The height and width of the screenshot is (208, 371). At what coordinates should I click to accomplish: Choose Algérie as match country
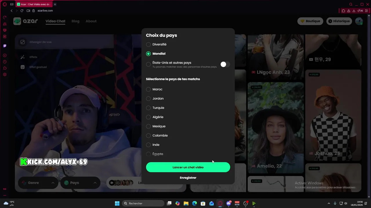pyautogui.click(x=148, y=117)
